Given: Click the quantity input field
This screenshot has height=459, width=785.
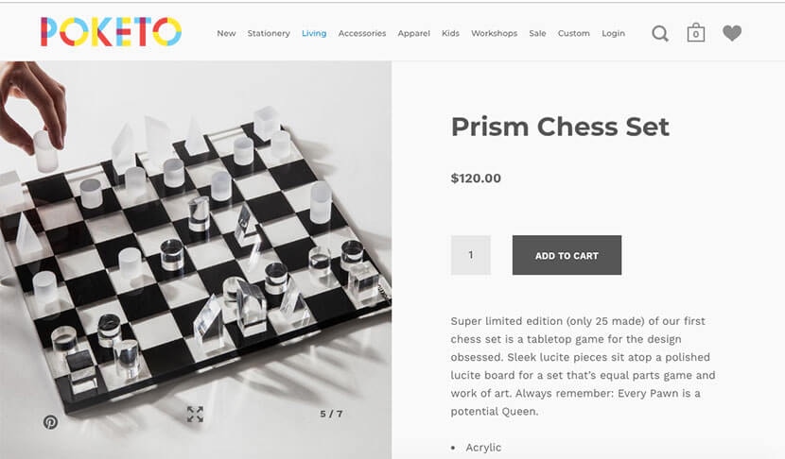Looking at the screenshot, I should pyautogui.click(x=471, y=255).
